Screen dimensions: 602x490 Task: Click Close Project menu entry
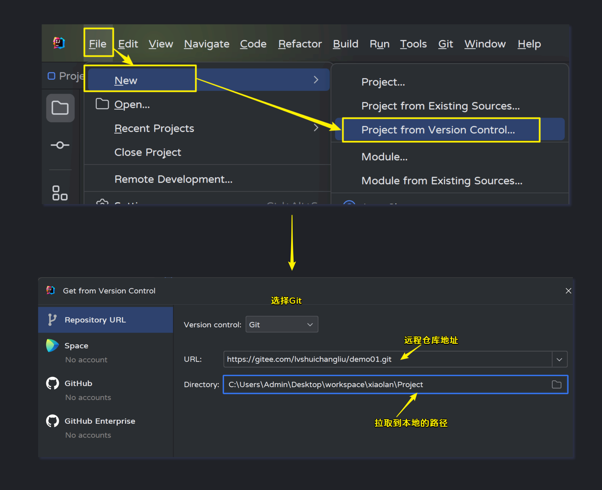click(x=148, y=152)
